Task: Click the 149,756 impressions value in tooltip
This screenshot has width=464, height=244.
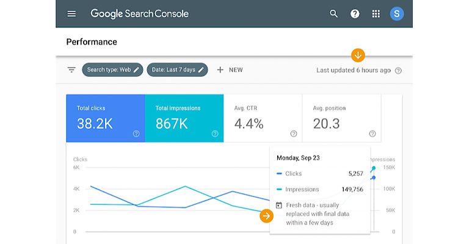Action: tap(352, 189)
